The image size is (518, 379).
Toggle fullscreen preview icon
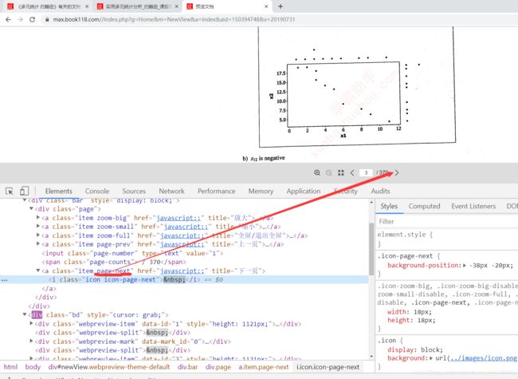click(341, 172)
